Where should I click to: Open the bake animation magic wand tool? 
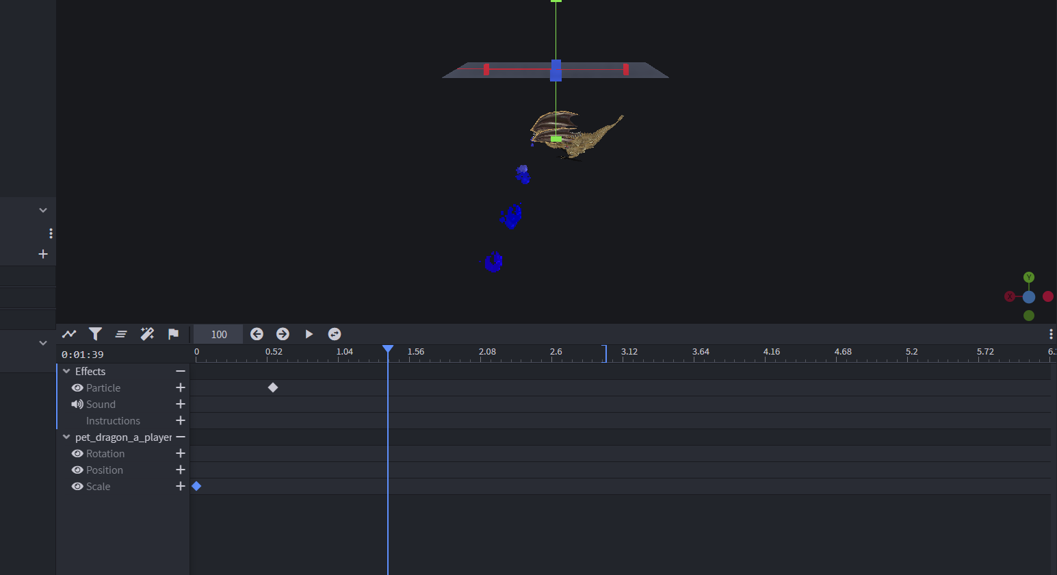[x=147, y=334]
